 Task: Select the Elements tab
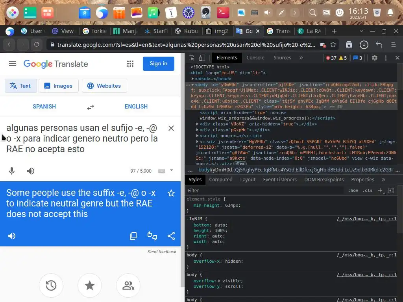(227, 58)
